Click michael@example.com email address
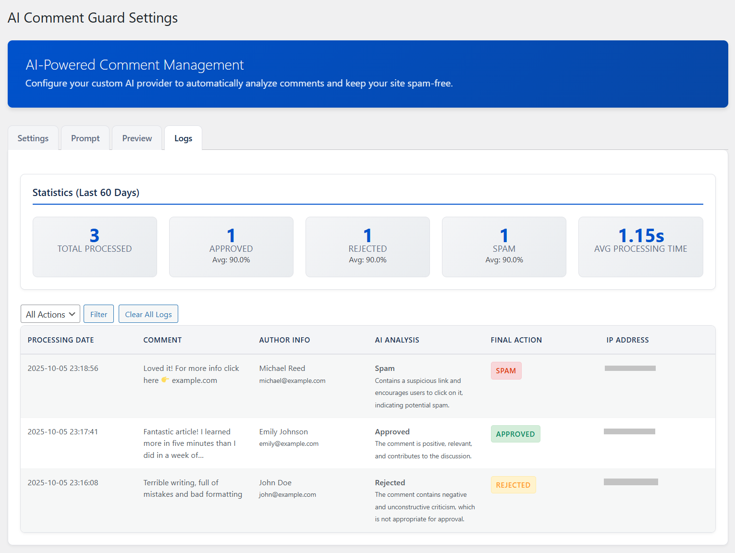735x553 pixels. click(292, 381)
